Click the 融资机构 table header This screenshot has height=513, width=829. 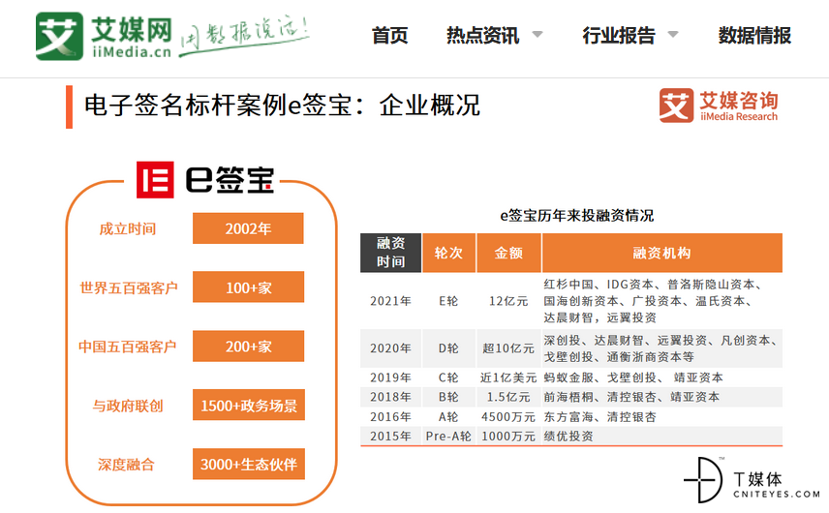tap(661, 253)
